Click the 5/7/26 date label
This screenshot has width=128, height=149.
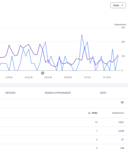[87, 77]
